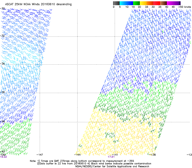Click the title 'ASCAT 25KM NOAA Winds 20160610 descending'
The height and width of the screenshot is (168, 192).
[38, 4]
